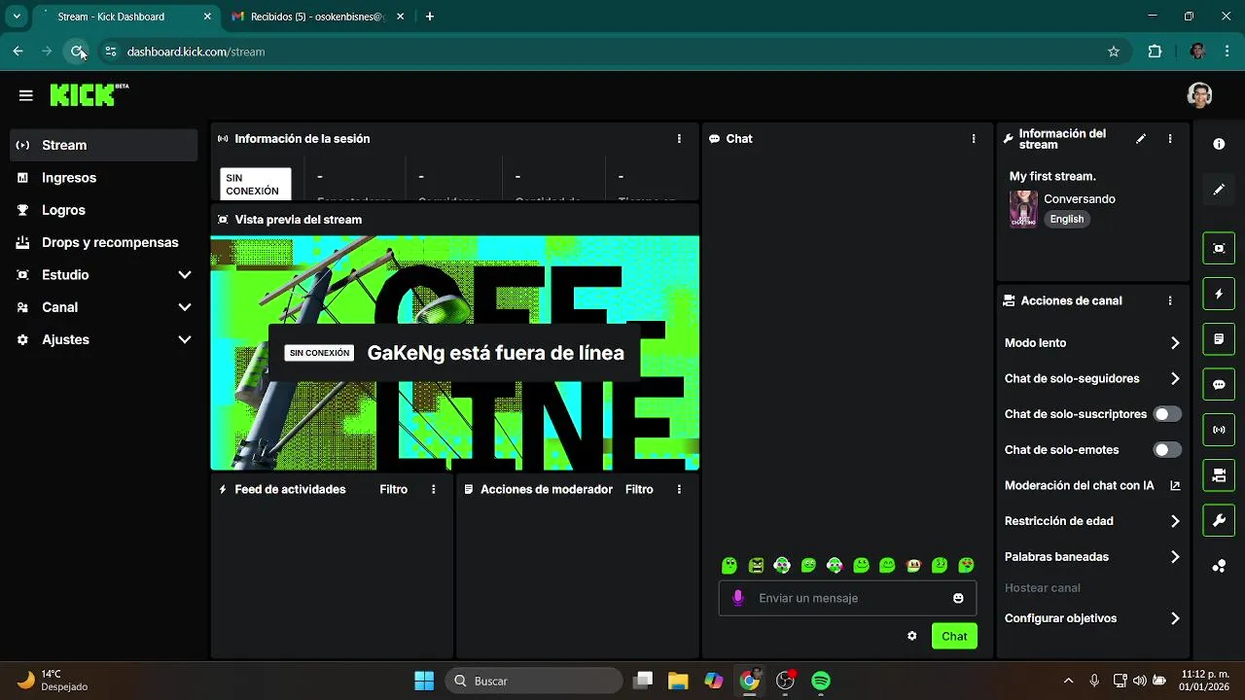The width and height of the screenshot is (1245, 700).
Task: Click the Kick Beta logo
Action: [x=89, y=94]
